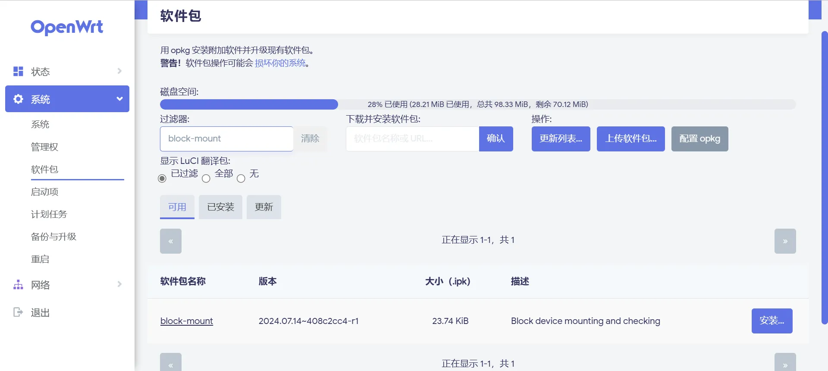This screenshot has width=828, height=371.
Task: Switch to the 更新 tab
Action: 264,207
